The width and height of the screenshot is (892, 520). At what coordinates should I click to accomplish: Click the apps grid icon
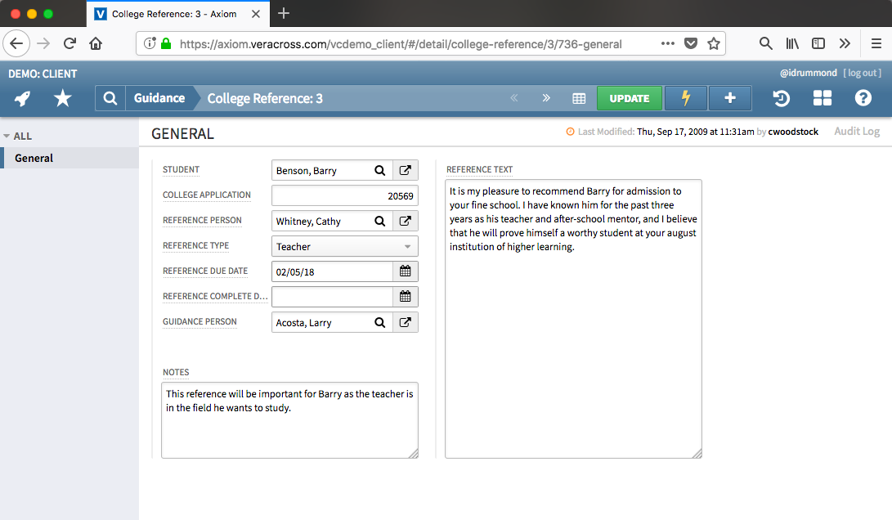point(822,98)
